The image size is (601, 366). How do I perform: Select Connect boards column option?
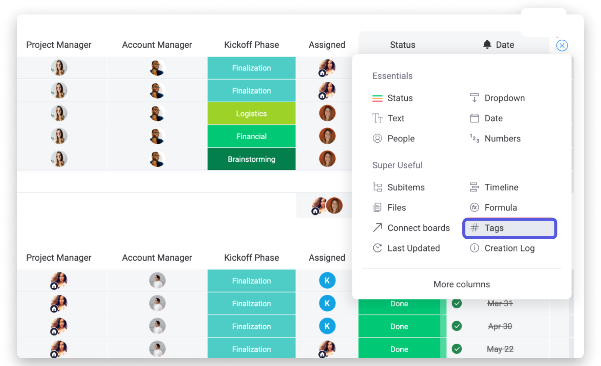pyautogui.click(x=418, y=228)
